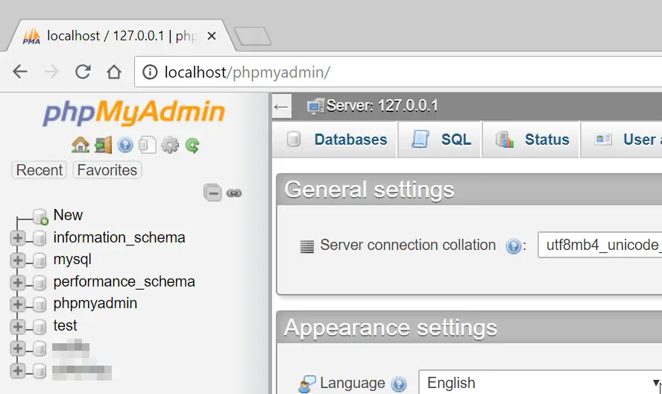Click the phpMyAdmin Home icon
Image resolution: width=662 pixels, height=394 pixels.
(x=81, y=145)
